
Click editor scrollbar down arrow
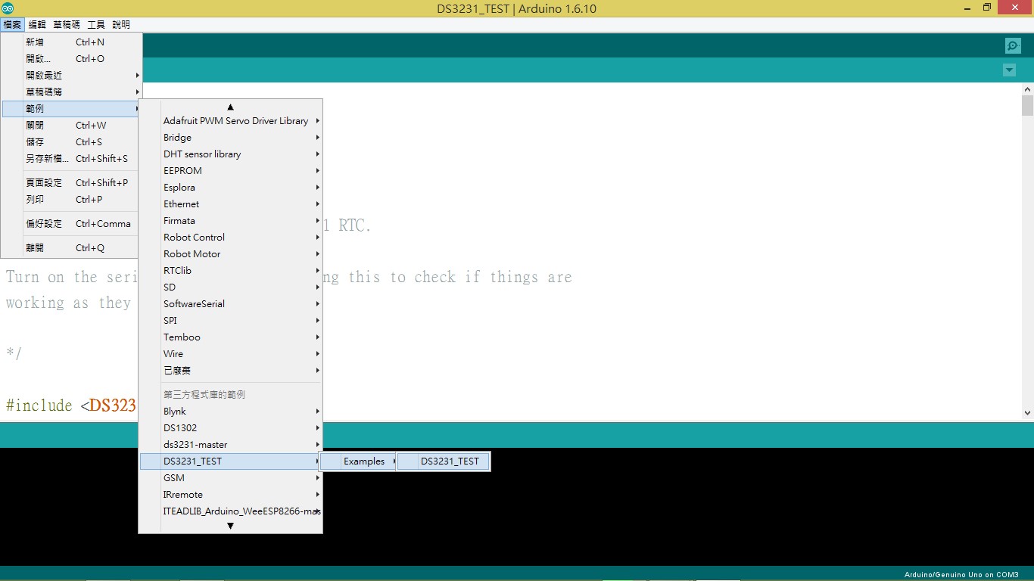pyautogui.click(x=1027, y=412)
